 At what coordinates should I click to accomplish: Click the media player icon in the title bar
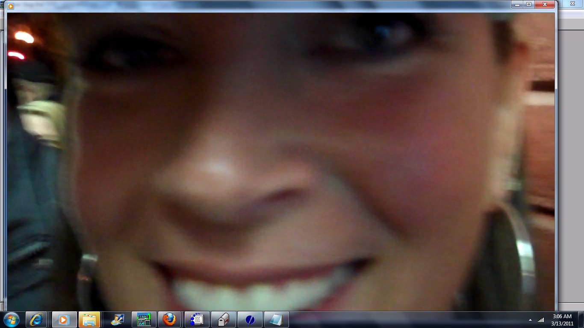(x=11, y=6)
